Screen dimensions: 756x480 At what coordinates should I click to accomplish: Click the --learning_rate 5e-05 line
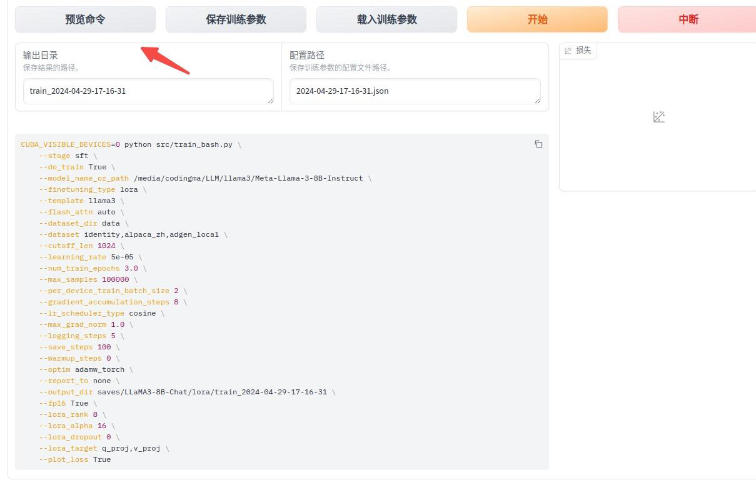tap(91, 257)
